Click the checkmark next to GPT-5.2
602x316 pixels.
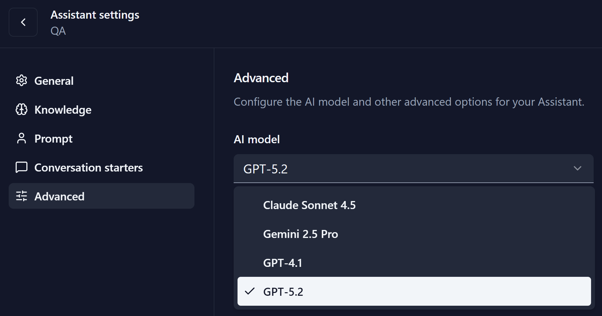tap(250, 292)
